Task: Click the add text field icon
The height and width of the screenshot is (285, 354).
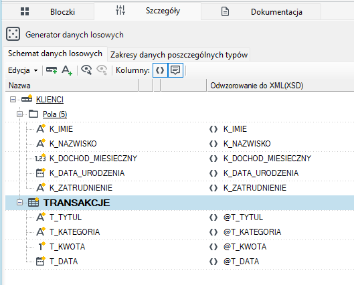Action: coord(67,70)
